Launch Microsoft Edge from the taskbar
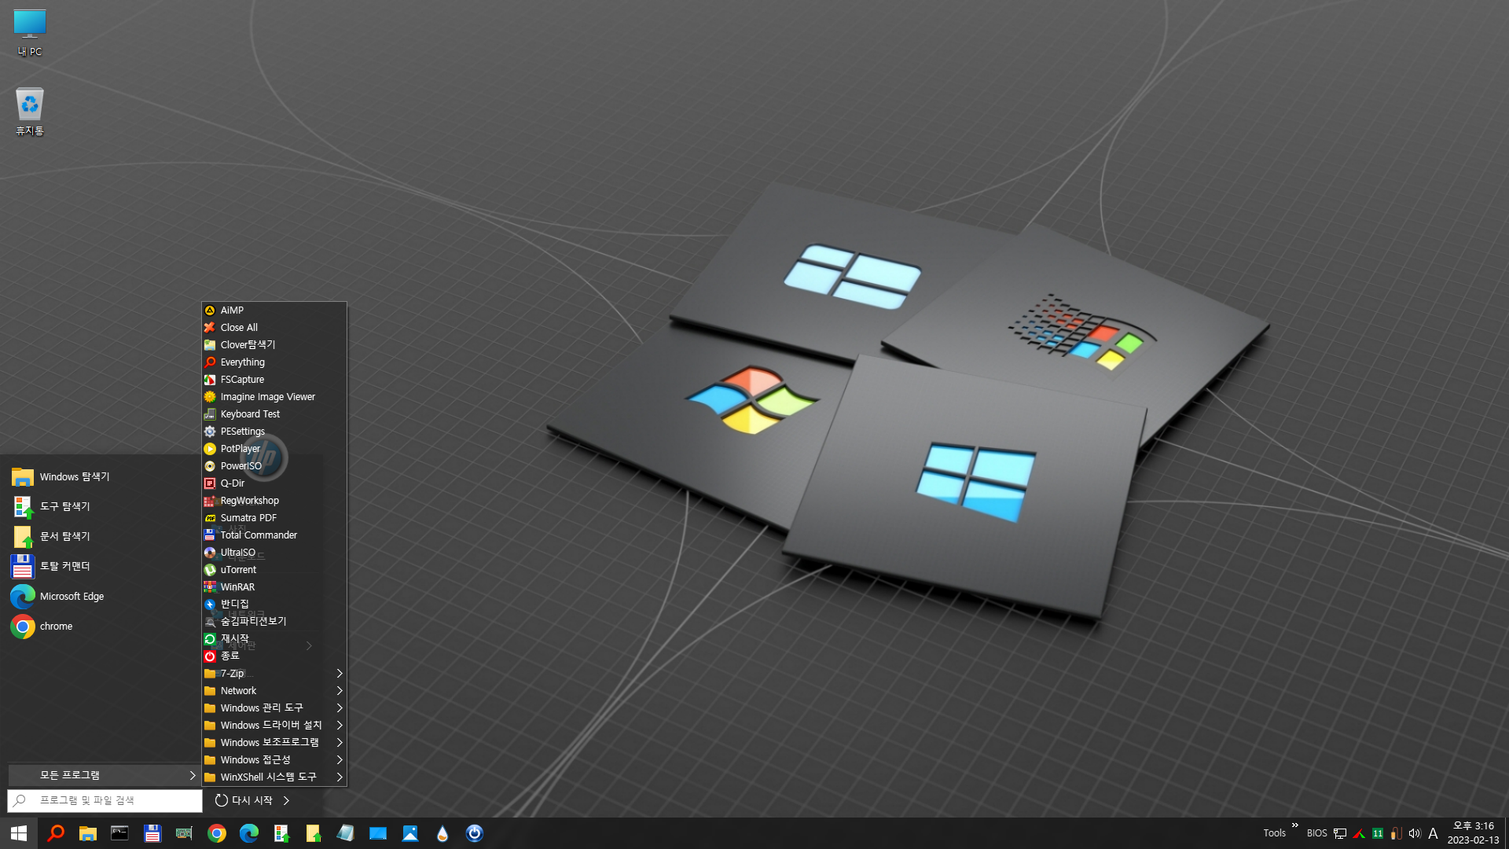 coord(249,833)
